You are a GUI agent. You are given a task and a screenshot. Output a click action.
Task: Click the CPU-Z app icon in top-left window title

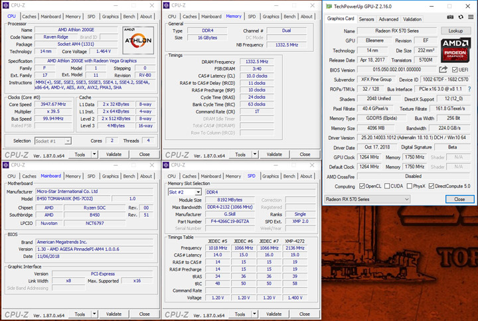point(6,5)
